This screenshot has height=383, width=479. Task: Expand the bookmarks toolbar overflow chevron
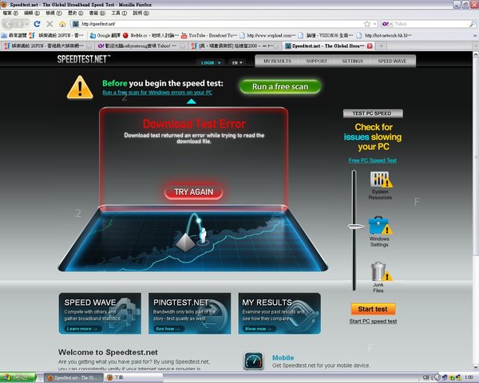click(x=475, y=36)
